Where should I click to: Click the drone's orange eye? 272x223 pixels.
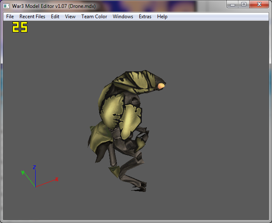click(161, 86)
